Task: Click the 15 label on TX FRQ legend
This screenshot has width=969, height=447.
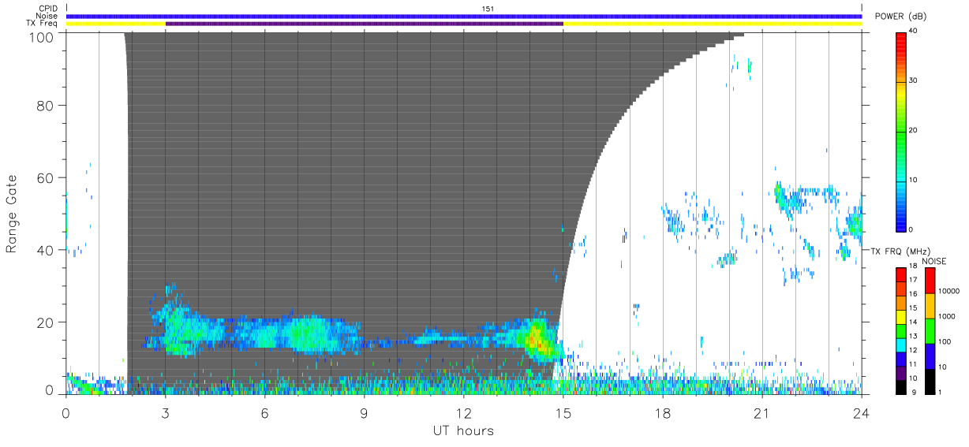Action: point(913,308)
